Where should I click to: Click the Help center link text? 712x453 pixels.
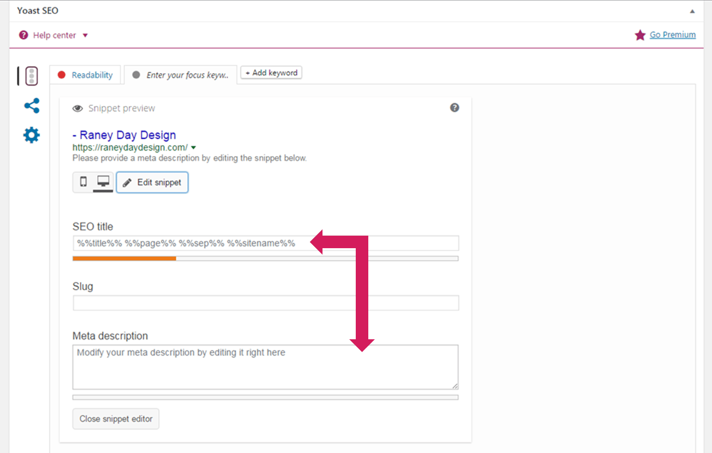point(54,35)
